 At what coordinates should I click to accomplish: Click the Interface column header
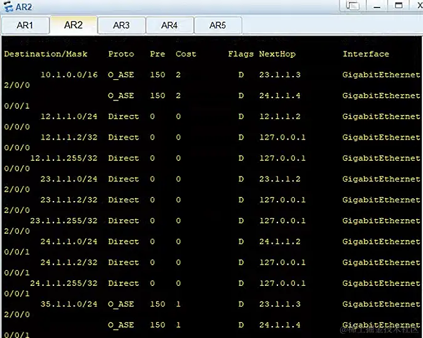click(x=366, y=54)
